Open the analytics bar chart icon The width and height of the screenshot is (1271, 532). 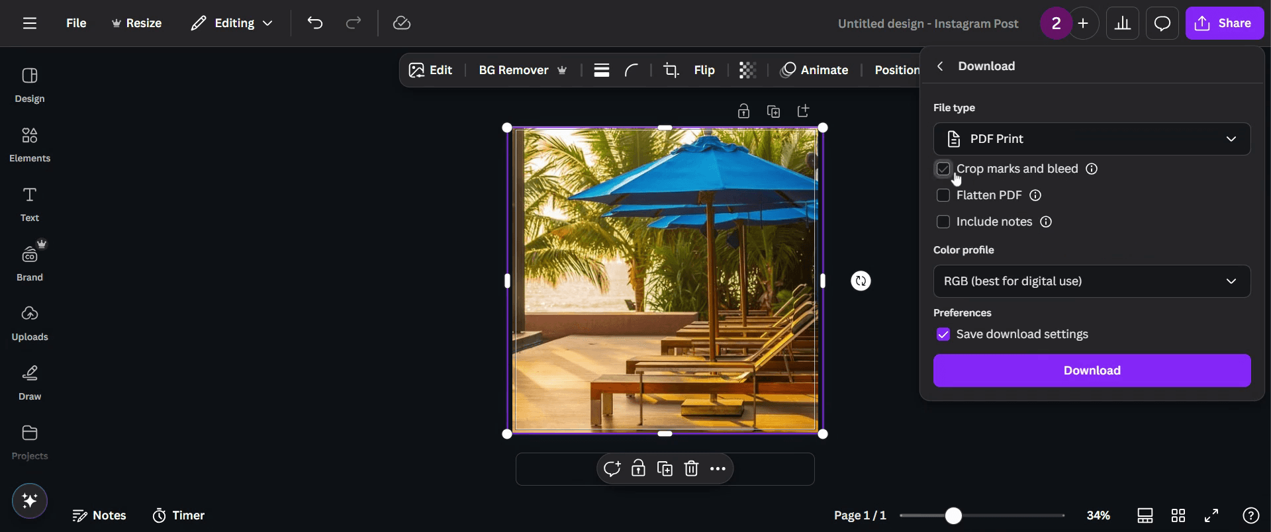(1123, 24)
